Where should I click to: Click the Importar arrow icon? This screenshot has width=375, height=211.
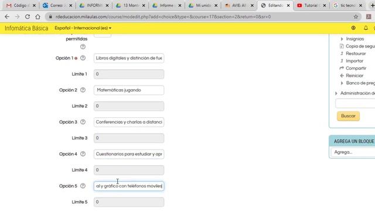click(342, 61)
